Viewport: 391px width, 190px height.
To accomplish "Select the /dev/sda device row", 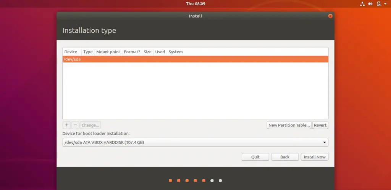I will point(195,59).
